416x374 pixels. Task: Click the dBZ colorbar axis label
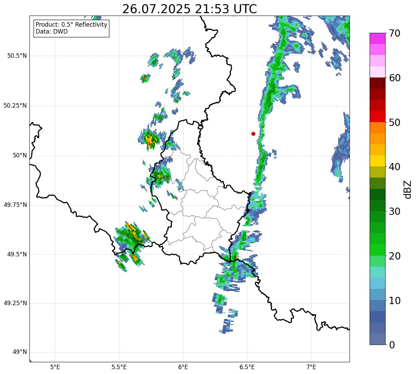tap(408, 189)
